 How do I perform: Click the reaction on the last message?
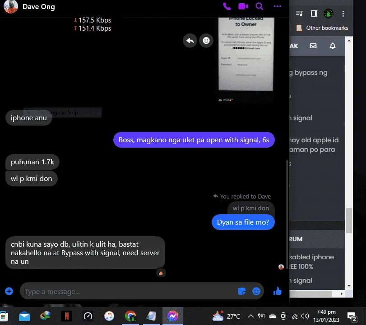point(161,273)
